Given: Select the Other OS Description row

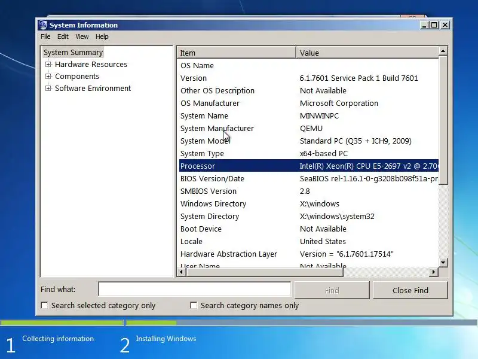Looking at the screenshot, I should 309,91.
